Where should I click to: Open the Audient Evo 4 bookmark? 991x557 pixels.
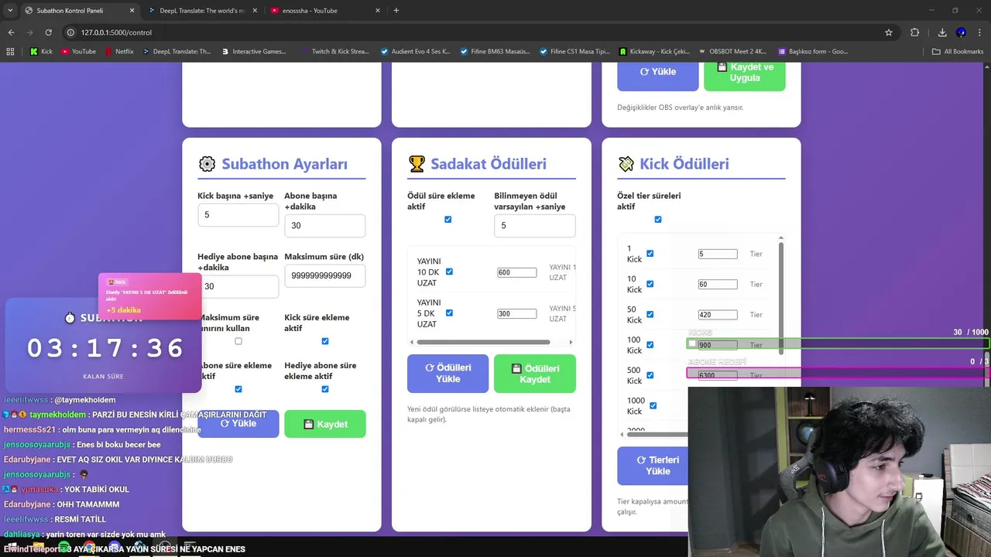click(x=416, y=52)
